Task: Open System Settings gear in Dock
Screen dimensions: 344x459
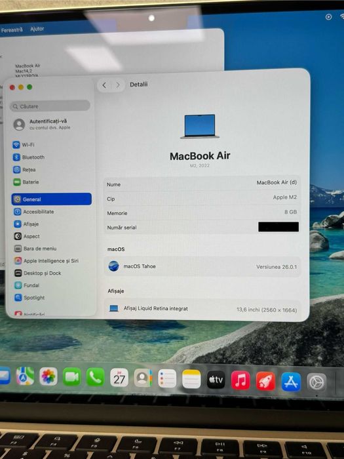Action: 316,382
